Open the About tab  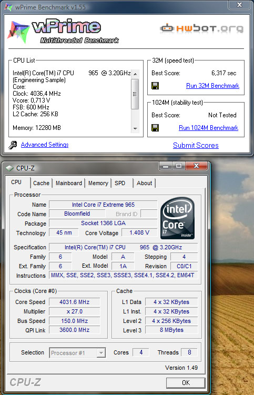pyautogui.click(x=145, y=183)
